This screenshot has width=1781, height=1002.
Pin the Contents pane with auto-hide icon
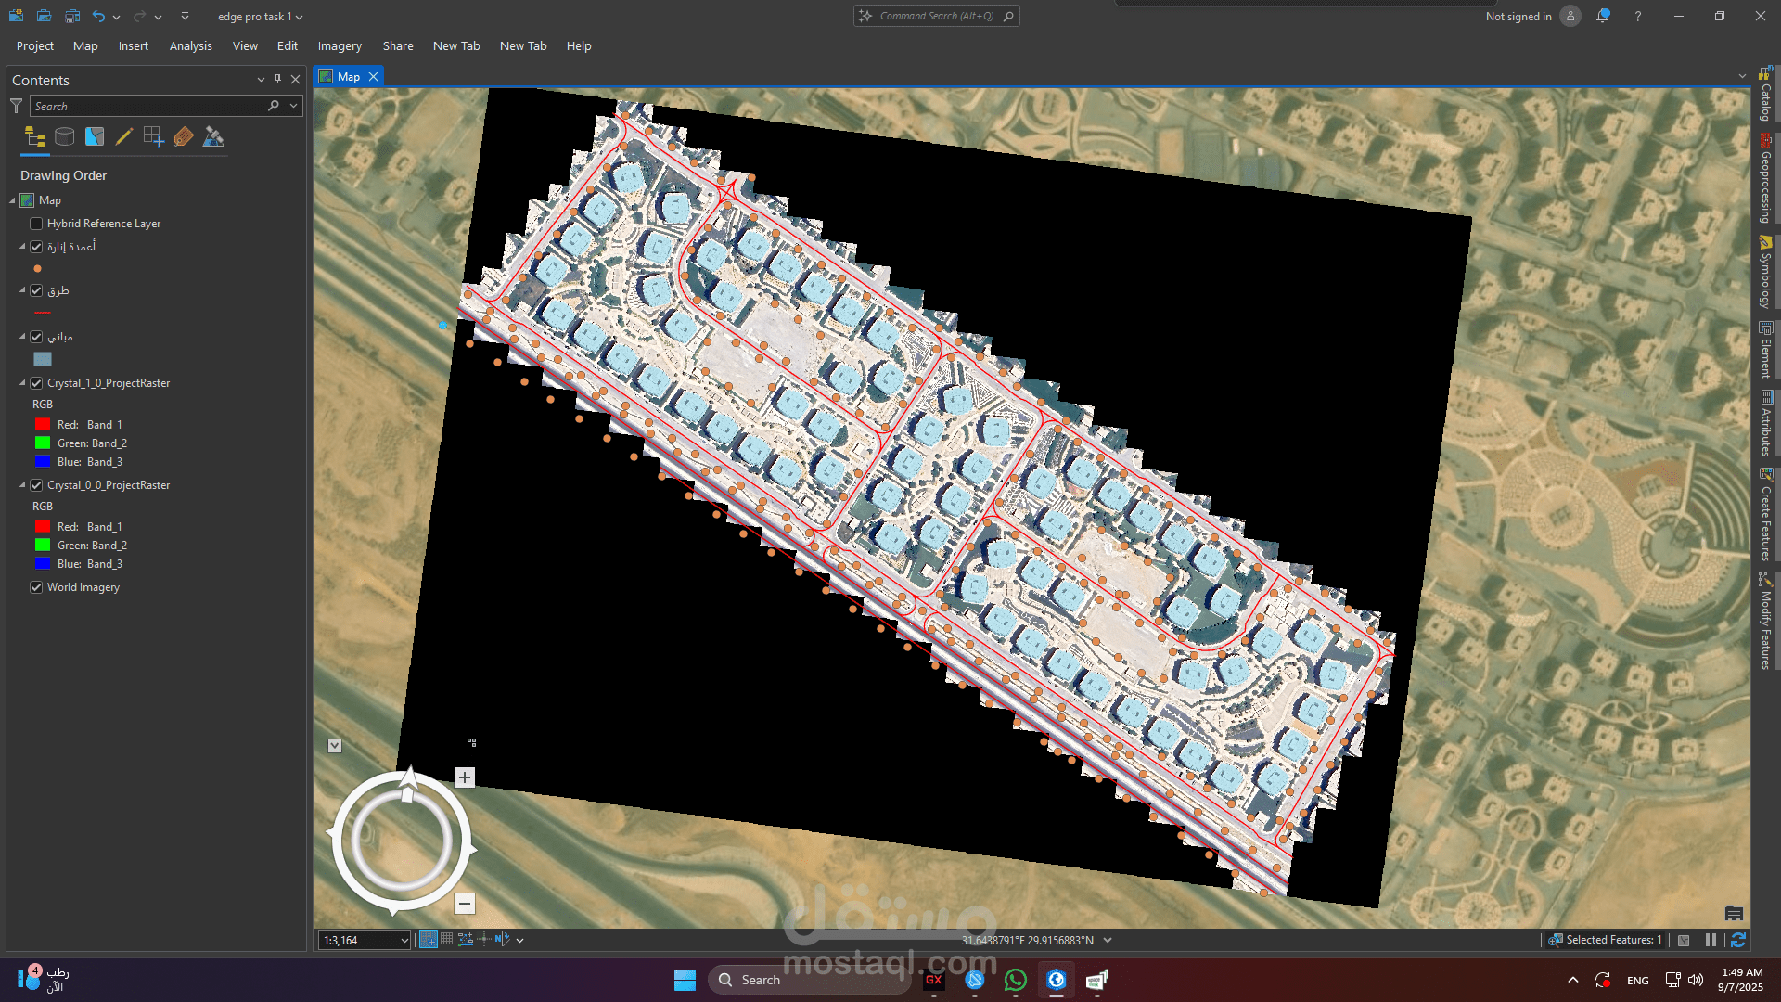[x=277, y=80]
